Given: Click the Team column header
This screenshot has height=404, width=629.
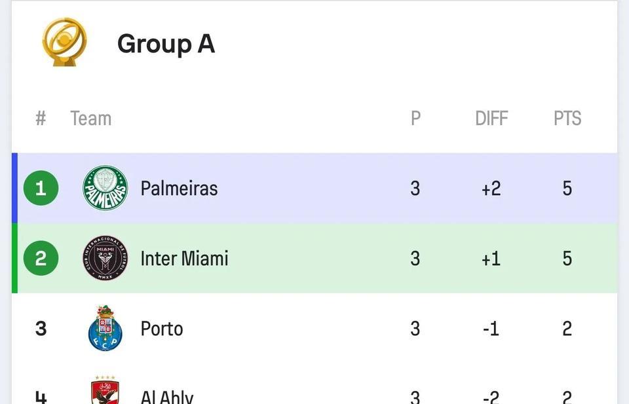Looking at the screenshot, I should click(91, 119).
